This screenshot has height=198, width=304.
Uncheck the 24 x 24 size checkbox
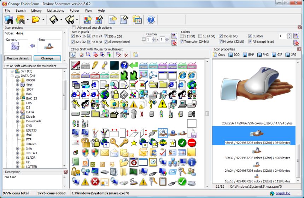pos(89,36)
